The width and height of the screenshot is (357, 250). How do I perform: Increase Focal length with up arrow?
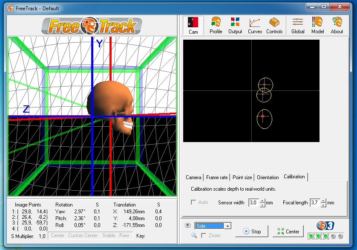point(323,201)
